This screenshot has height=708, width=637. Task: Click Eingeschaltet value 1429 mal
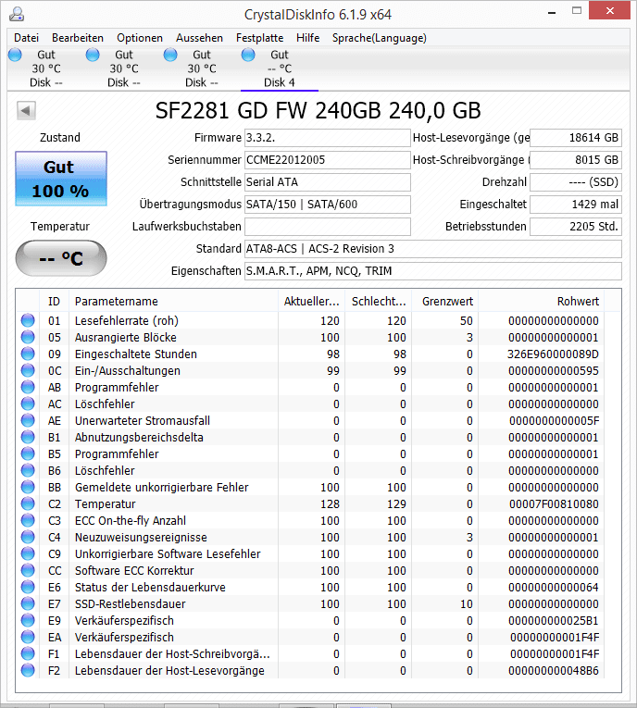pyautogui.click(x=576, y=205)
